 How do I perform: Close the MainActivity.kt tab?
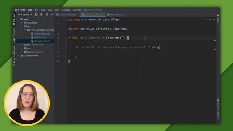[126, 15]
